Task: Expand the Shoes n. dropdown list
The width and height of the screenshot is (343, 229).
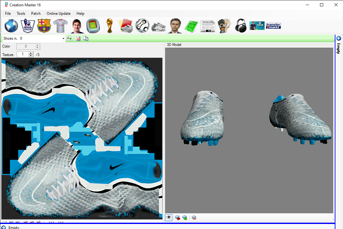Action: (63, 38)
